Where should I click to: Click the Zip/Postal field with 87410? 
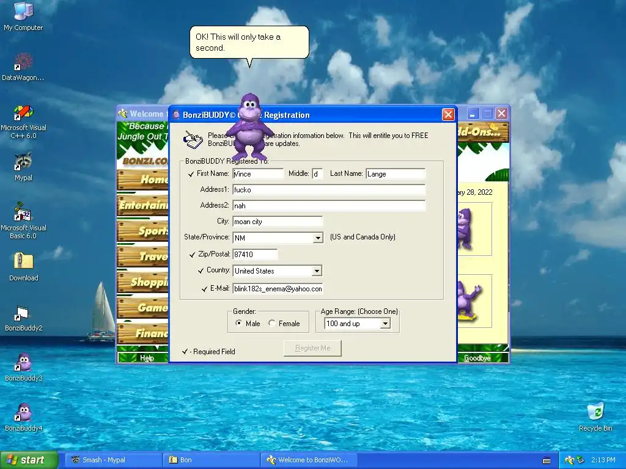(x=255, y=254)
